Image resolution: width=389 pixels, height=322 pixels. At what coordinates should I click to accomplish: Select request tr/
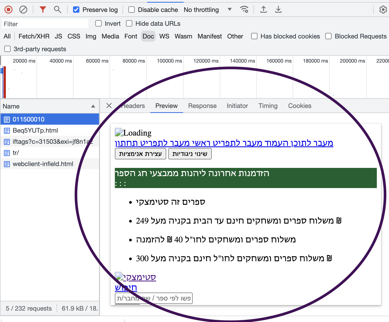point(50,153)
